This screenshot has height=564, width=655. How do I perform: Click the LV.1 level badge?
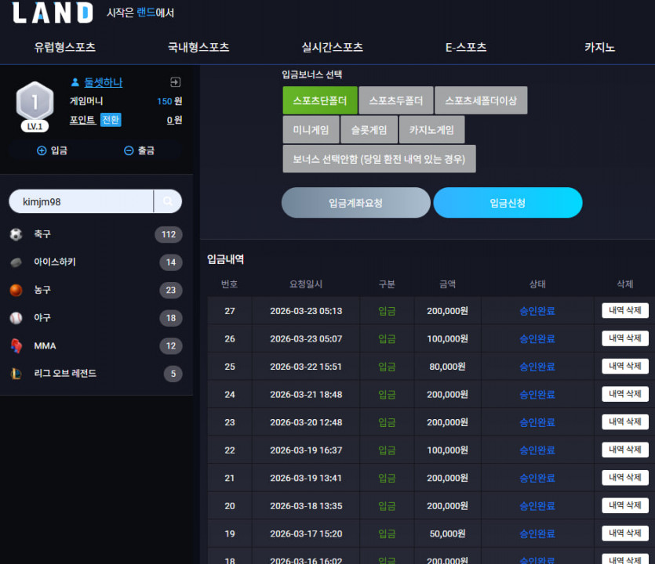coord(35,126)
